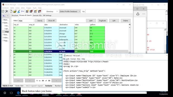Click the Exclusive status bar entry
The image size is (173, 97).
(49, 86)
